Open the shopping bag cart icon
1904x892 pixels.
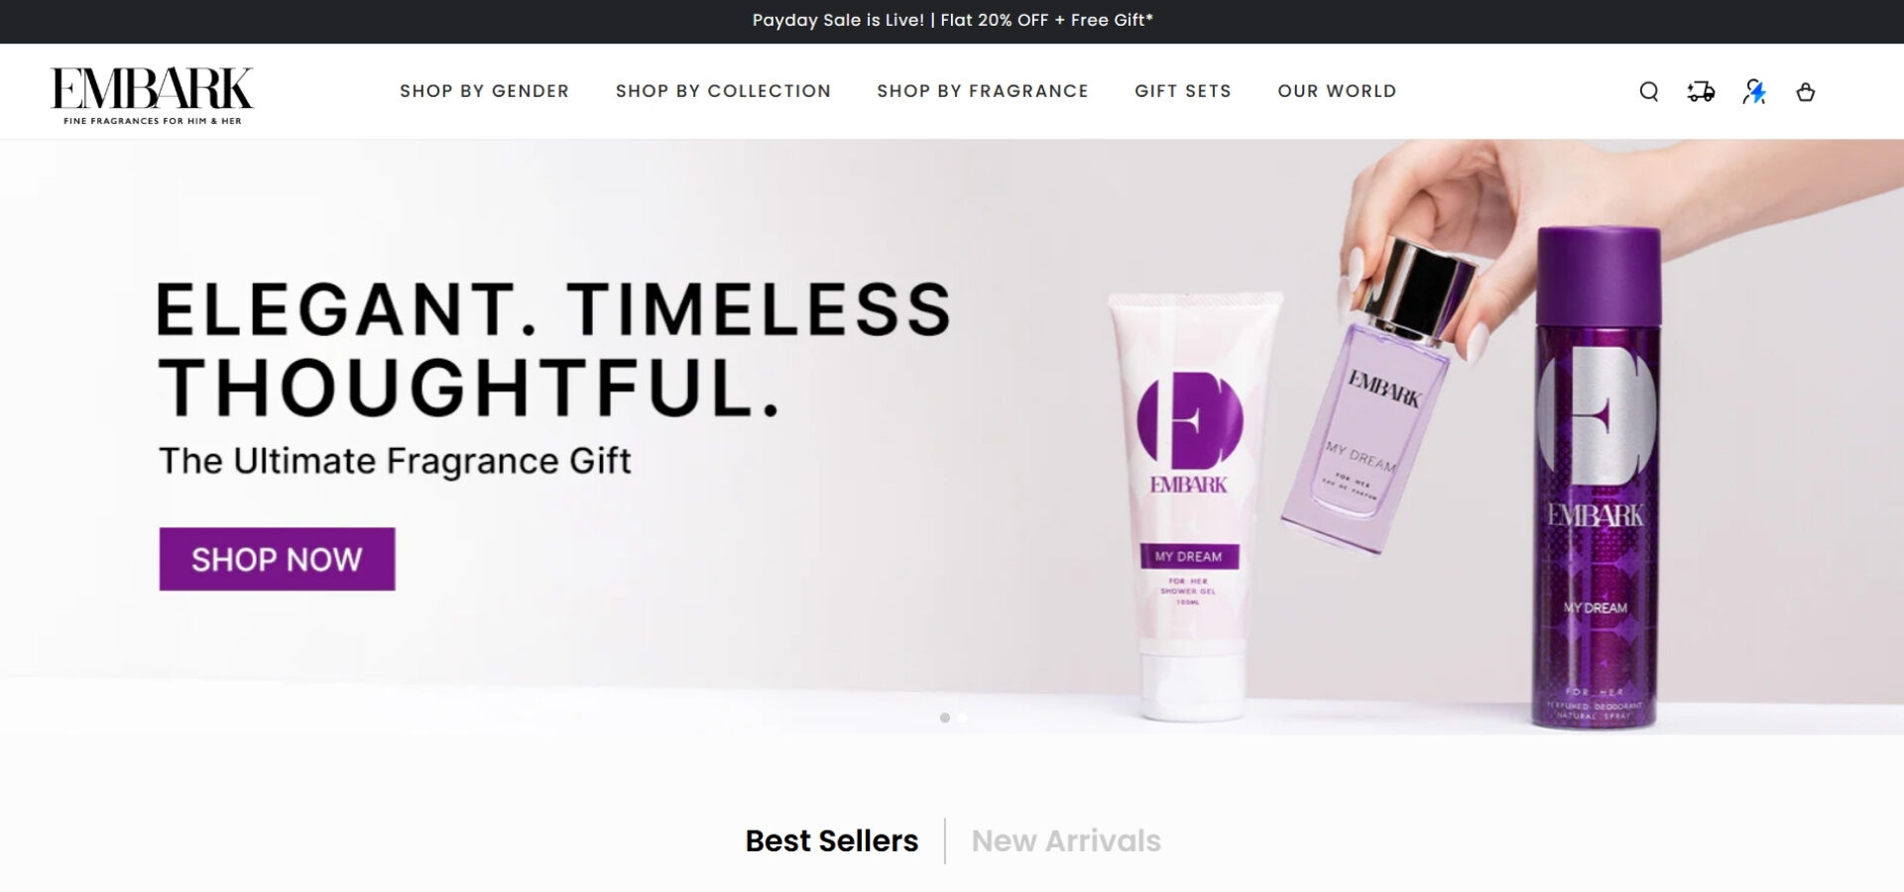pos(1806,91)
